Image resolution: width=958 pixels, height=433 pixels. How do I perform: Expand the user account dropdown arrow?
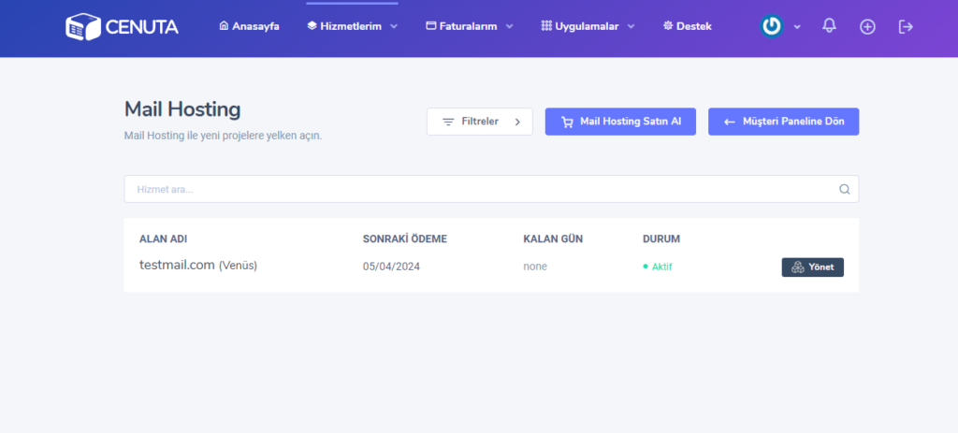[797, 27]
